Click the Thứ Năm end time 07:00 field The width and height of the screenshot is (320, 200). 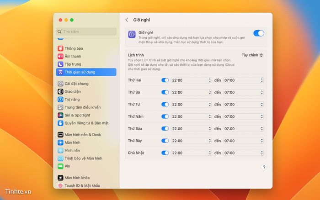[x=244, y=116]
